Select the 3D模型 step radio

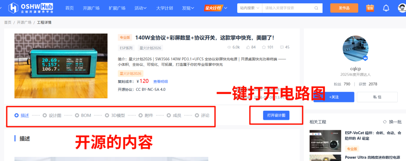point(107,115)
